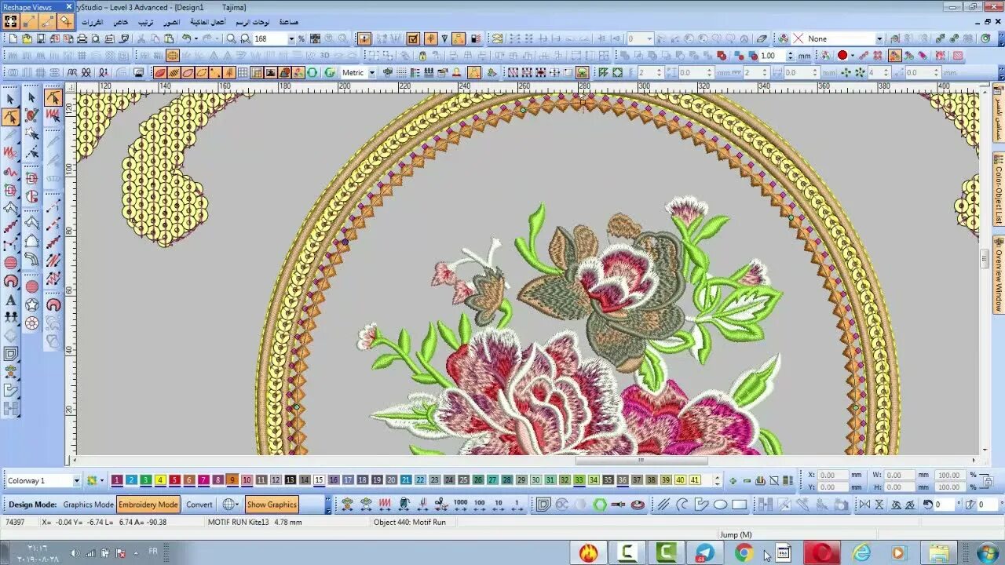1005x565 pixels.
Task: Click the grid display icon
Action: [x=243, y=72]
